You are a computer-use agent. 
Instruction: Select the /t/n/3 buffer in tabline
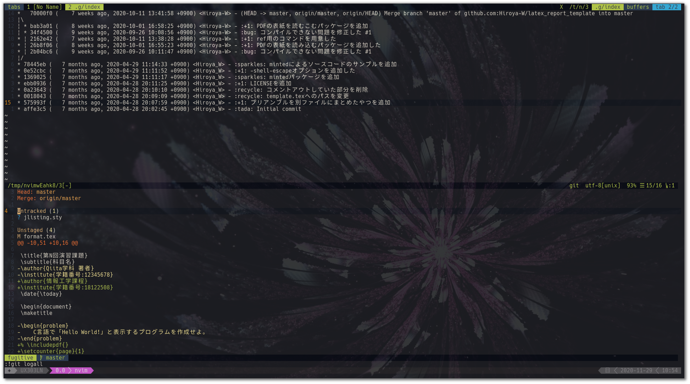pyautogui.click(x=579, y=7)
